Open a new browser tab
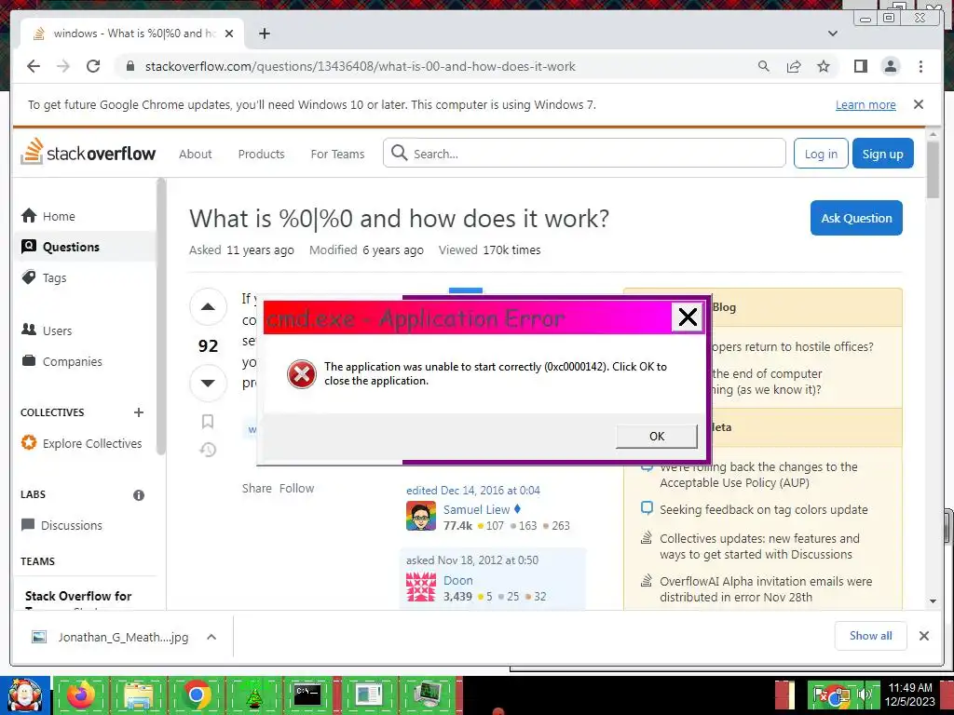 tap(264, 34)
